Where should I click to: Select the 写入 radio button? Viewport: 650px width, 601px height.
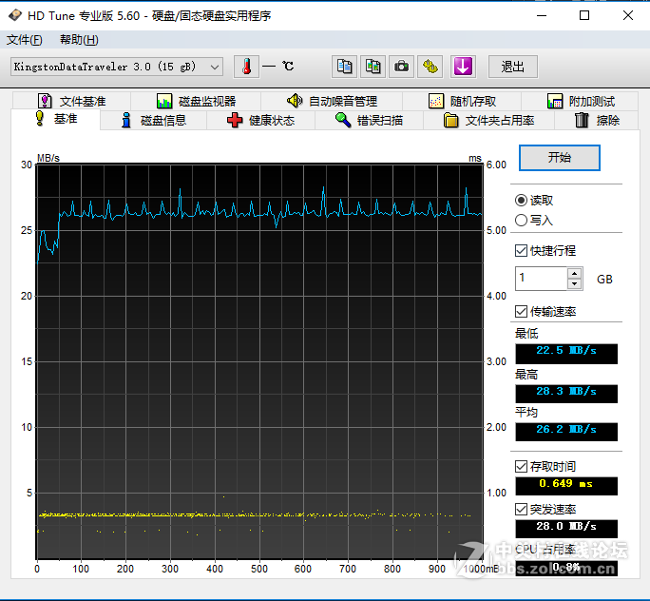click(x=521, y=221)
